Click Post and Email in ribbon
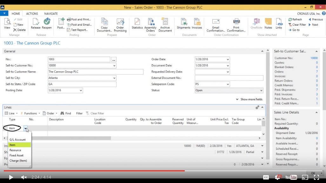 [79, 24]
